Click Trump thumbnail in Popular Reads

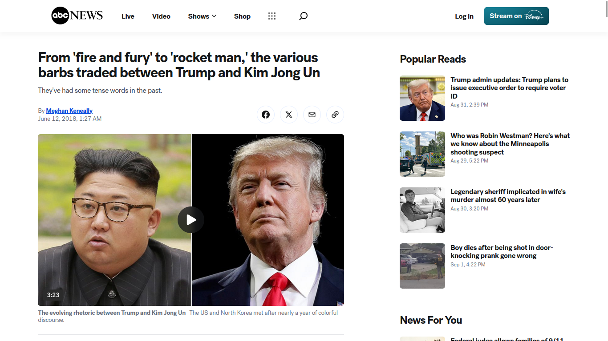422,98
